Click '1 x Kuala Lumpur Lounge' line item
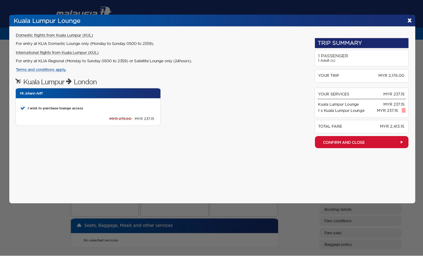 [x=341, y=111]
